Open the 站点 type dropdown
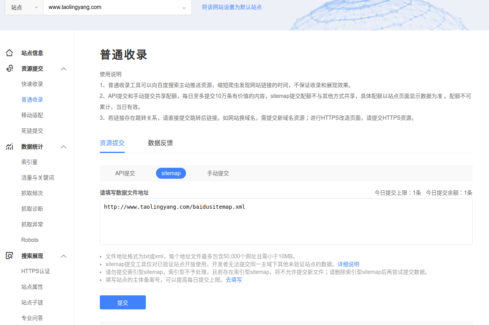This screenshot has height=325, width=489. pyautogui.click(x=24, y=7)
